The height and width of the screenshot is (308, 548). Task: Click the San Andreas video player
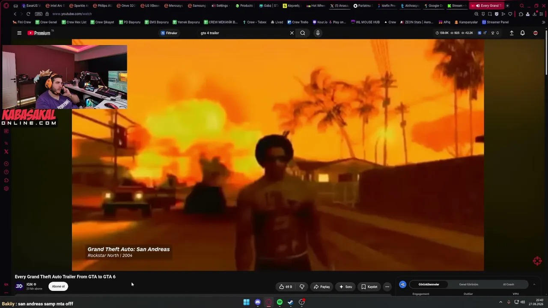pos(278,155)
